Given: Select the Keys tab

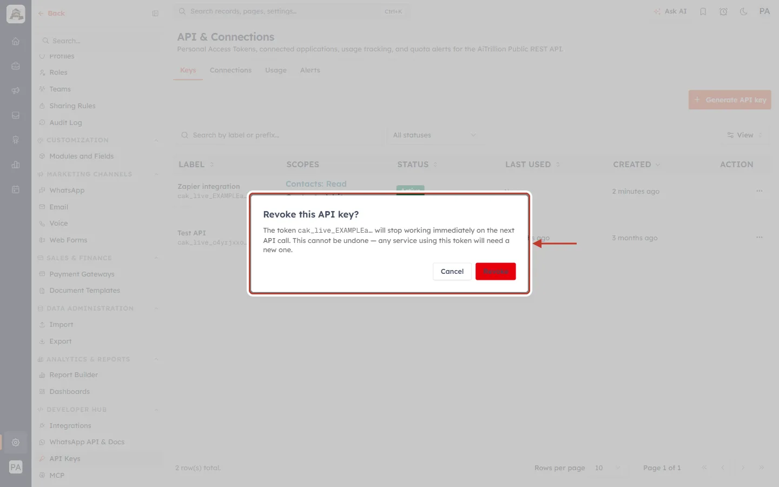Looking at the screenshot, I should click(x=188, y=70).
